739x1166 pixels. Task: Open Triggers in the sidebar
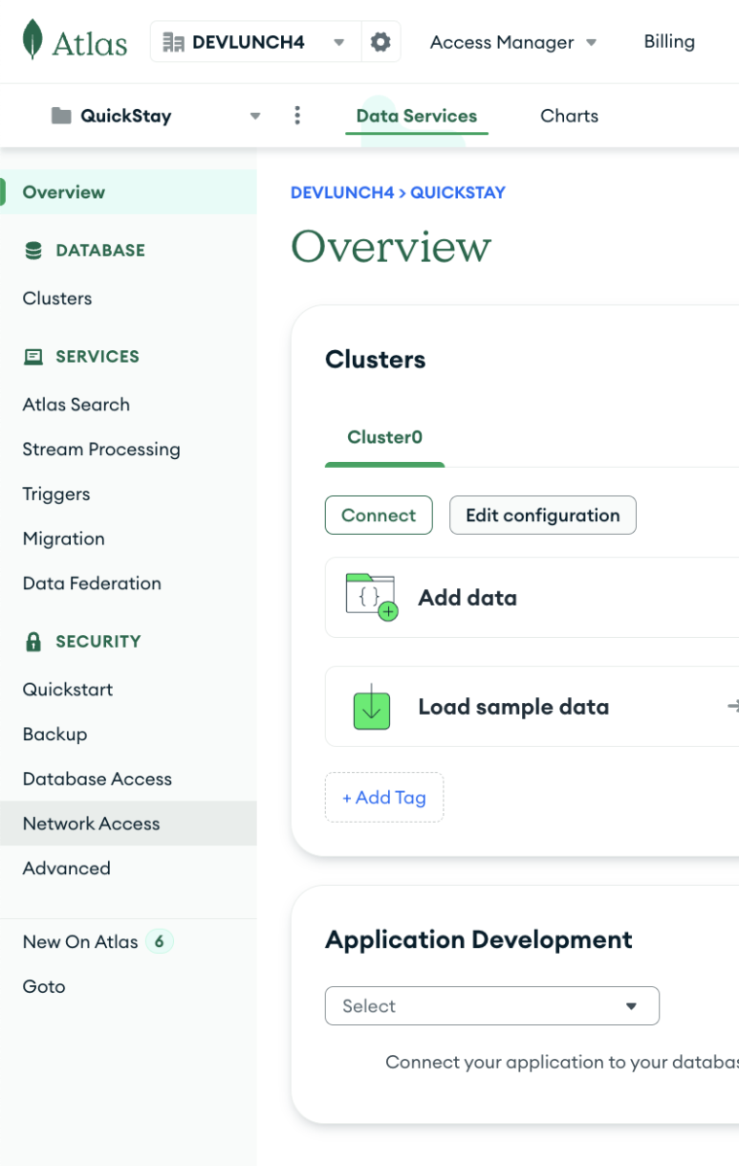(x=128, y=495)
